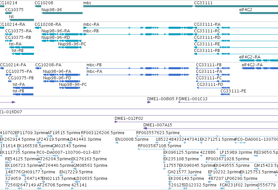The width and height of the screenshot is (278, 190).
Task: Click the CG33111-PB protein label
Action: pos(209,65)
